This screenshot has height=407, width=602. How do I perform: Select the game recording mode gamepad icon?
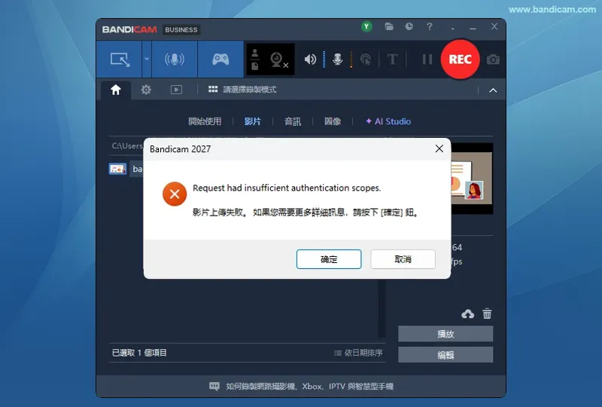coord(220,60)
